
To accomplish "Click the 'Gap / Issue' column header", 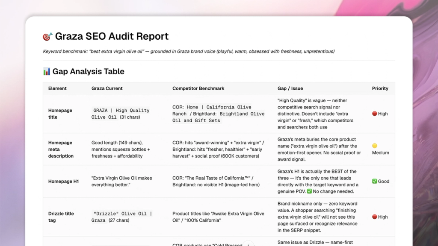I will [x=290, y=88].
